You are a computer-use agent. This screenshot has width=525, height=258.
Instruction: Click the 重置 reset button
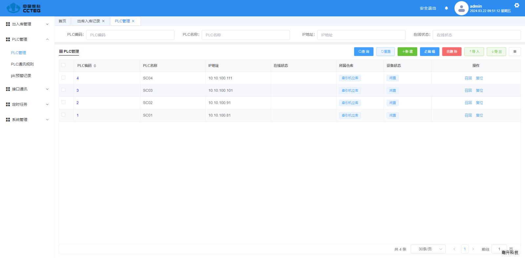(386, 51)
